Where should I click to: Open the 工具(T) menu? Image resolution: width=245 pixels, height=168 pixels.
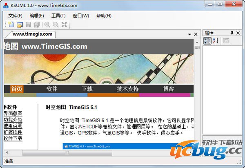(x=58, y=16)
